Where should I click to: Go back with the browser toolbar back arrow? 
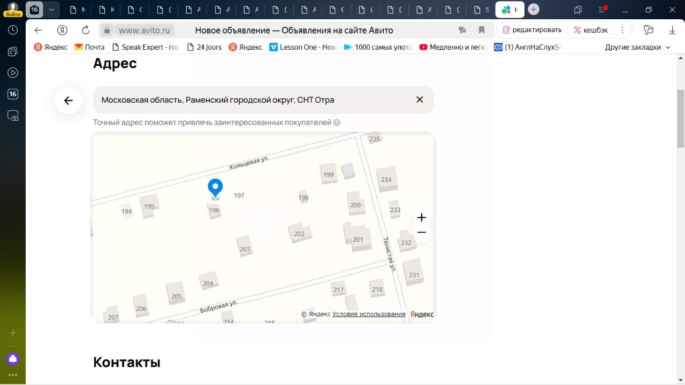pyautogui.click(x=38, y=30)
